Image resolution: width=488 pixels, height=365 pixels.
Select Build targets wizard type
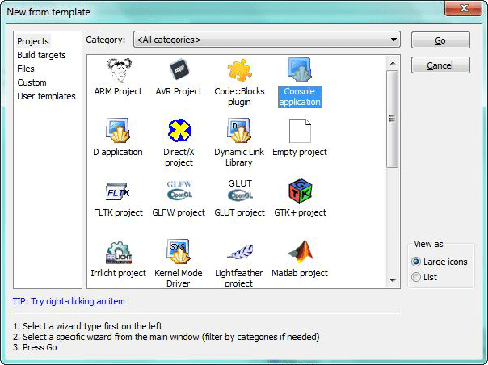(41, 55)
